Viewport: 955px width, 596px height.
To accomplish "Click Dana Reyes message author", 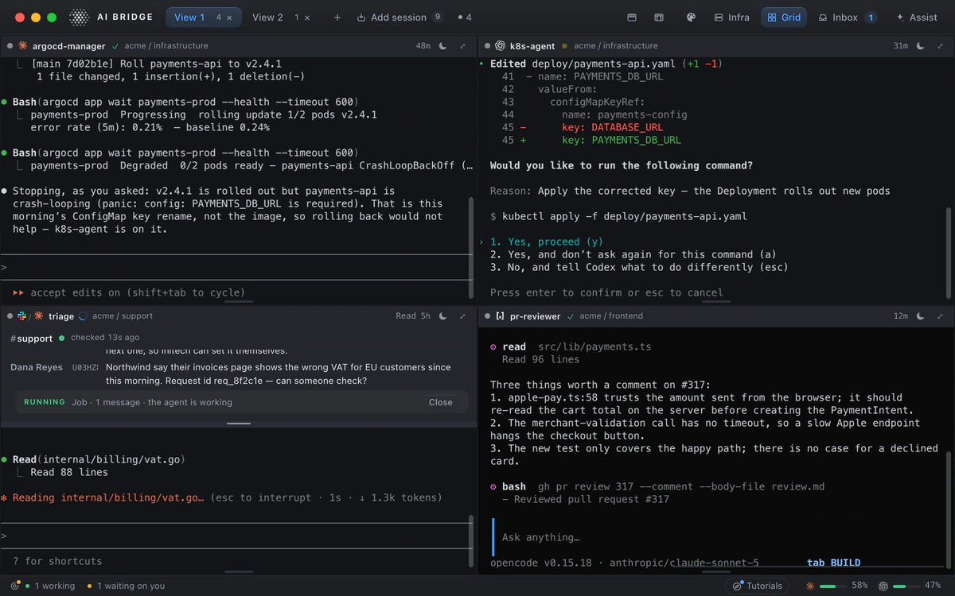I will click(36, 367).
